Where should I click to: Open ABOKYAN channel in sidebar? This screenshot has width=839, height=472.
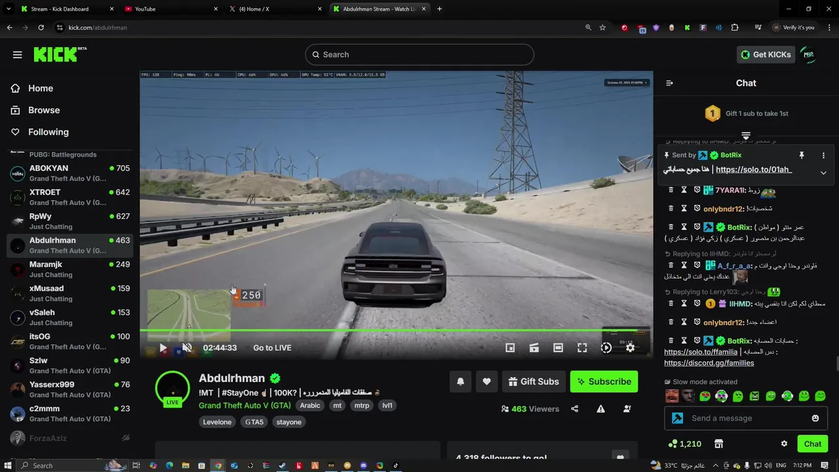(70, 174)
